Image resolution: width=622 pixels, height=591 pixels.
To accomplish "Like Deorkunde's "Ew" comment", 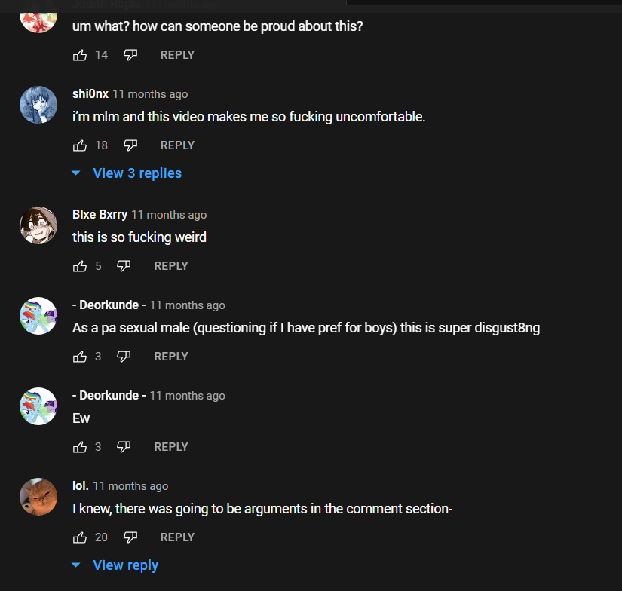I will (x=80, y=447).
